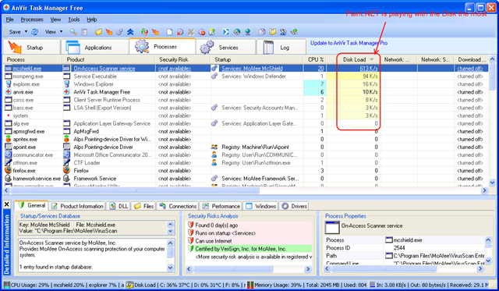
Task: Sort by the CPU % column header
Action: pyautogui.click(x=314, y=59)
